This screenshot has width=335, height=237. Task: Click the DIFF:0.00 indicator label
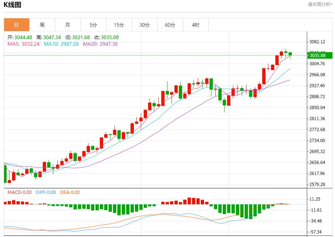coord(46,192)
